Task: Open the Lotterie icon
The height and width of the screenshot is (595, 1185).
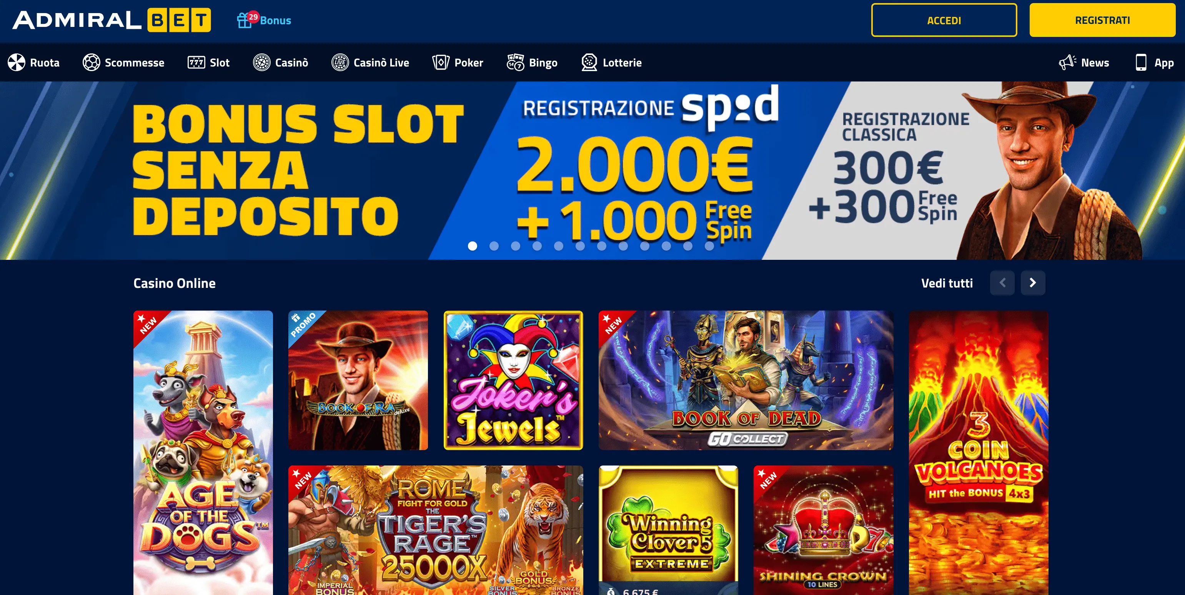Action: click(589, 63)
